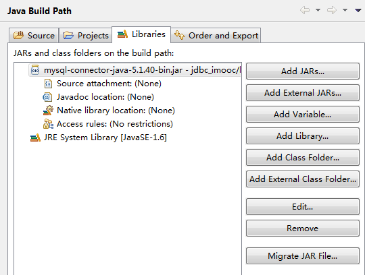Click the mysql-connector jar file icon
This screenshot has height=275, width=365.
[35, 70]
